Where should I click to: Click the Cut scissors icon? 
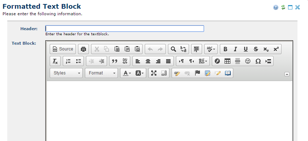(x=96, y=49)
